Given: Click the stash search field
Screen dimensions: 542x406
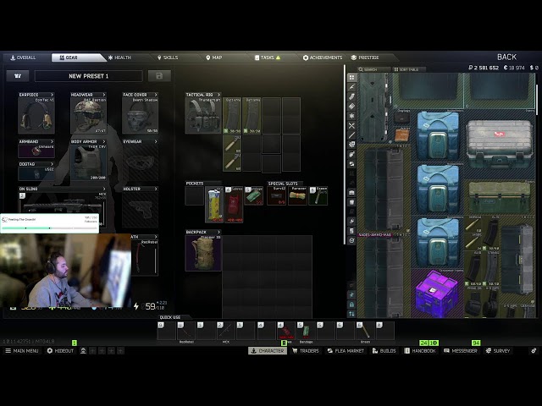Looking at the screenshot, I should [x=373, y=69].
